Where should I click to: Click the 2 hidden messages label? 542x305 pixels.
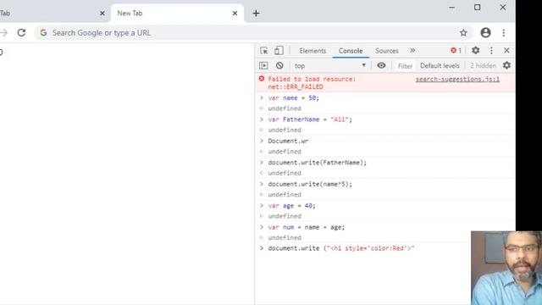(483, 66)
